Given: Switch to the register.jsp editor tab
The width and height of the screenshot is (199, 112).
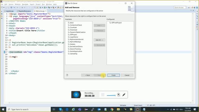Looking at the screenshot, I should coord(10,11).
